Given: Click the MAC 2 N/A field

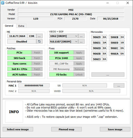Looking at the screenshot, I should [x=34, y=91].
